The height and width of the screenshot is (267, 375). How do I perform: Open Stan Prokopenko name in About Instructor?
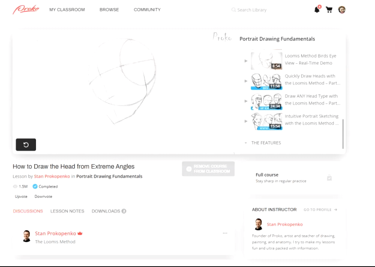coord(285,224)
